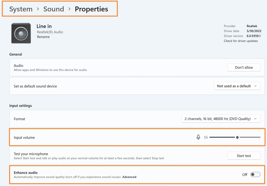Click the Test your microphone label
The image size is (267, 186).
31,154
